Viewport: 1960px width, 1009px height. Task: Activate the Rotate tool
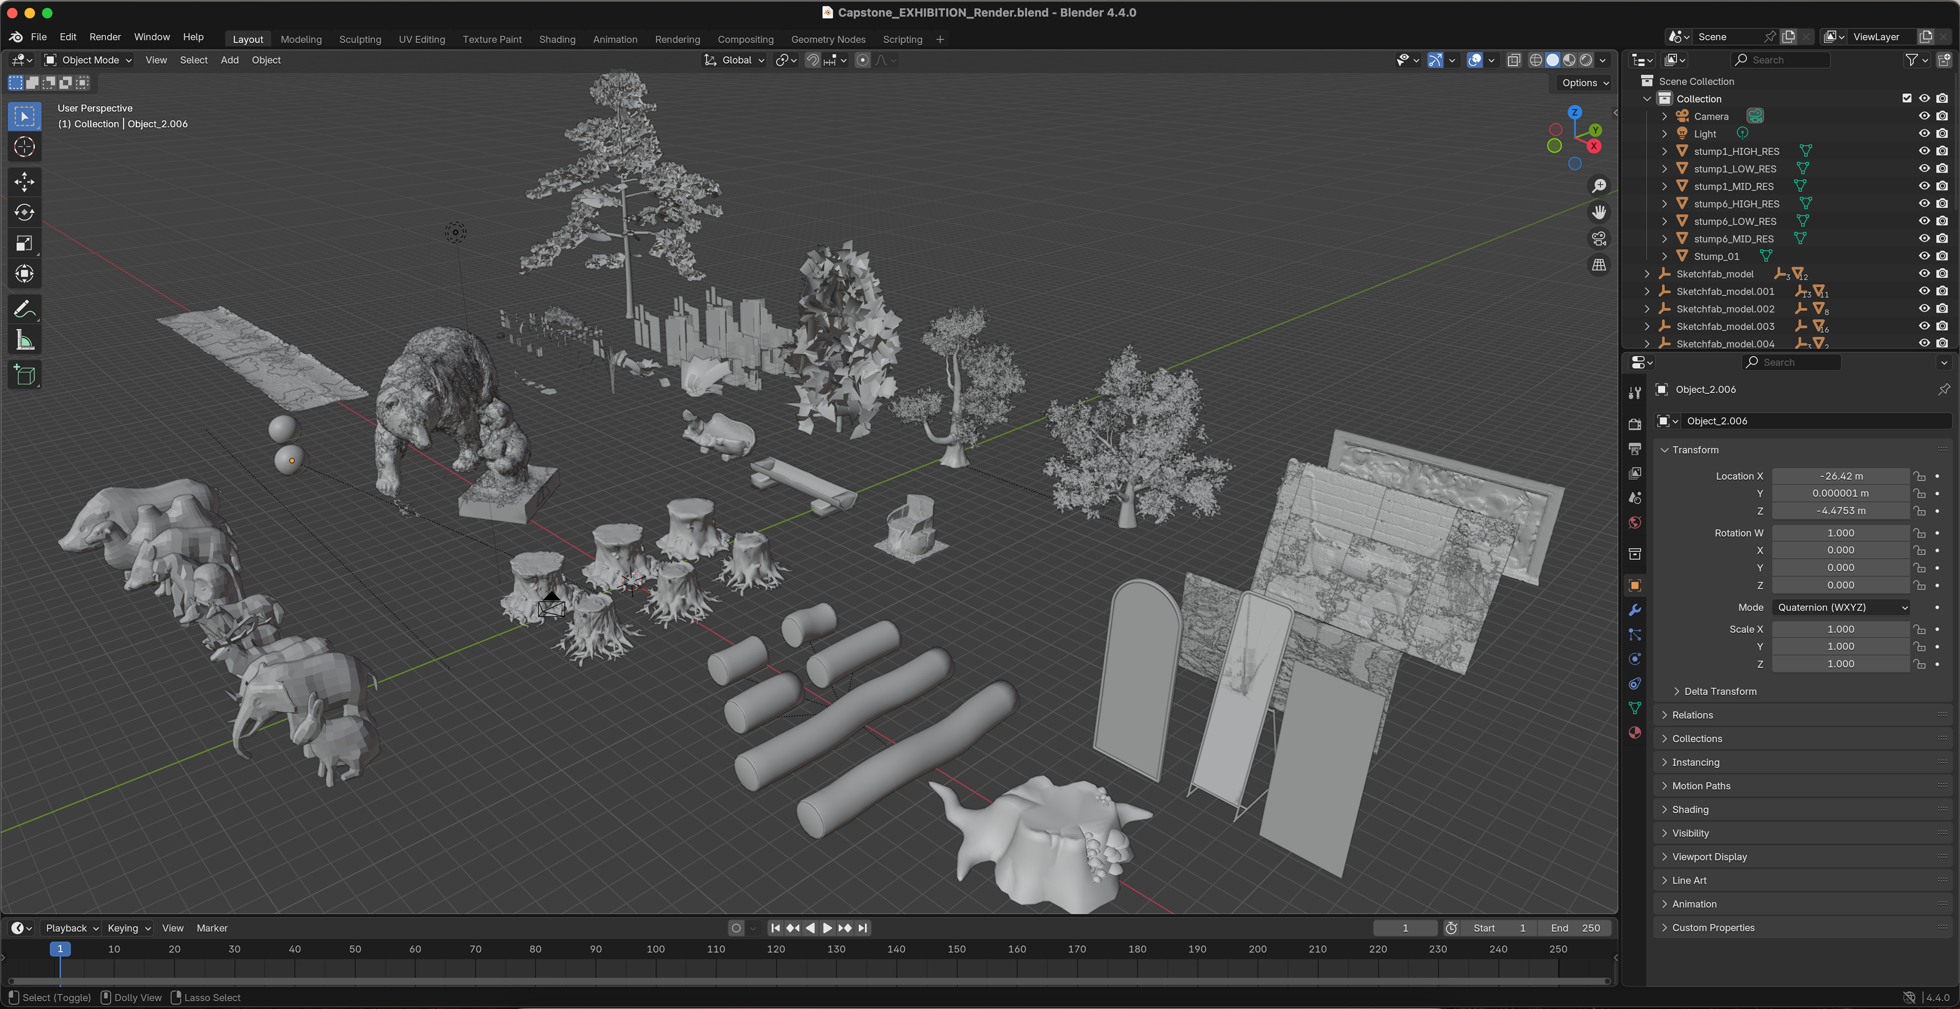24,212
